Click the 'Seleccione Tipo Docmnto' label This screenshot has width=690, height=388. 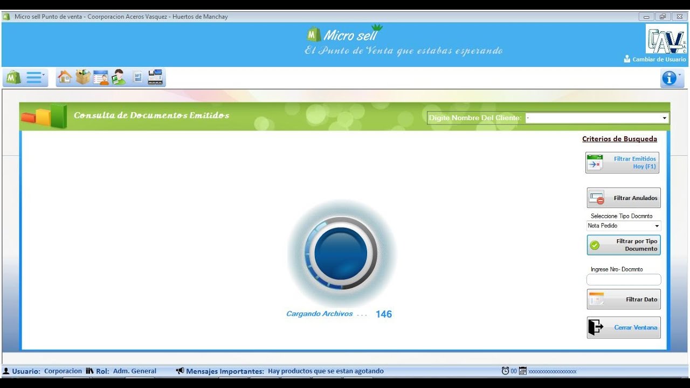[x=622, y=216]
